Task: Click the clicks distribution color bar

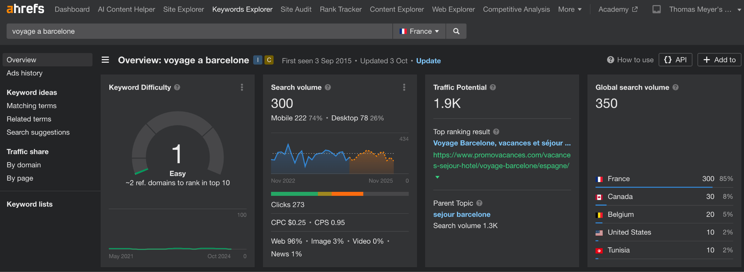Action: click(340, 194)
